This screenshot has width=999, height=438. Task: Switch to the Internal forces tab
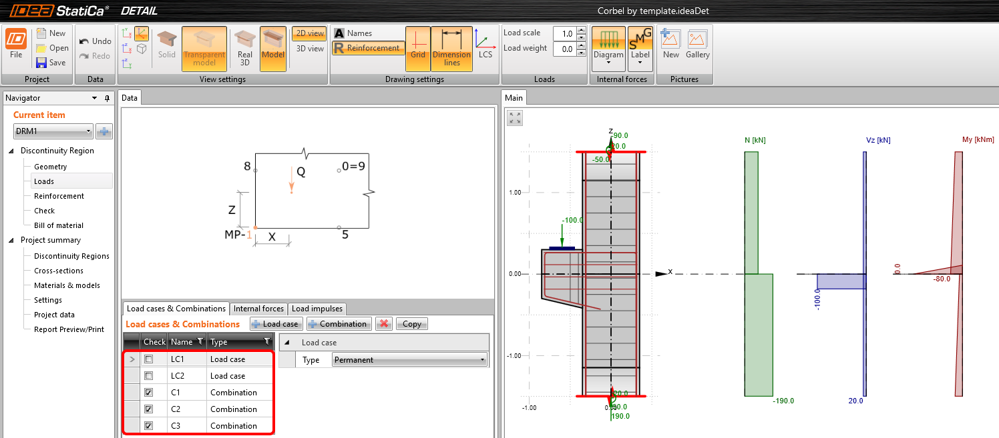tap(258, 309)
